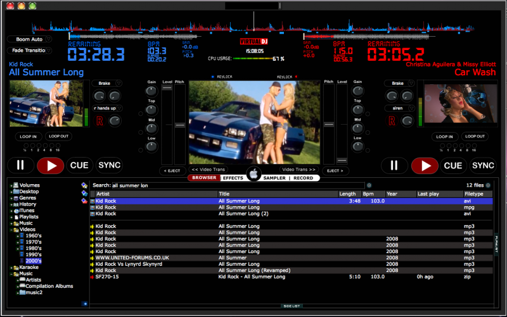Toggle right deck Top EQ kill button
Screen dimensions: 507x317
pos(368,114)
